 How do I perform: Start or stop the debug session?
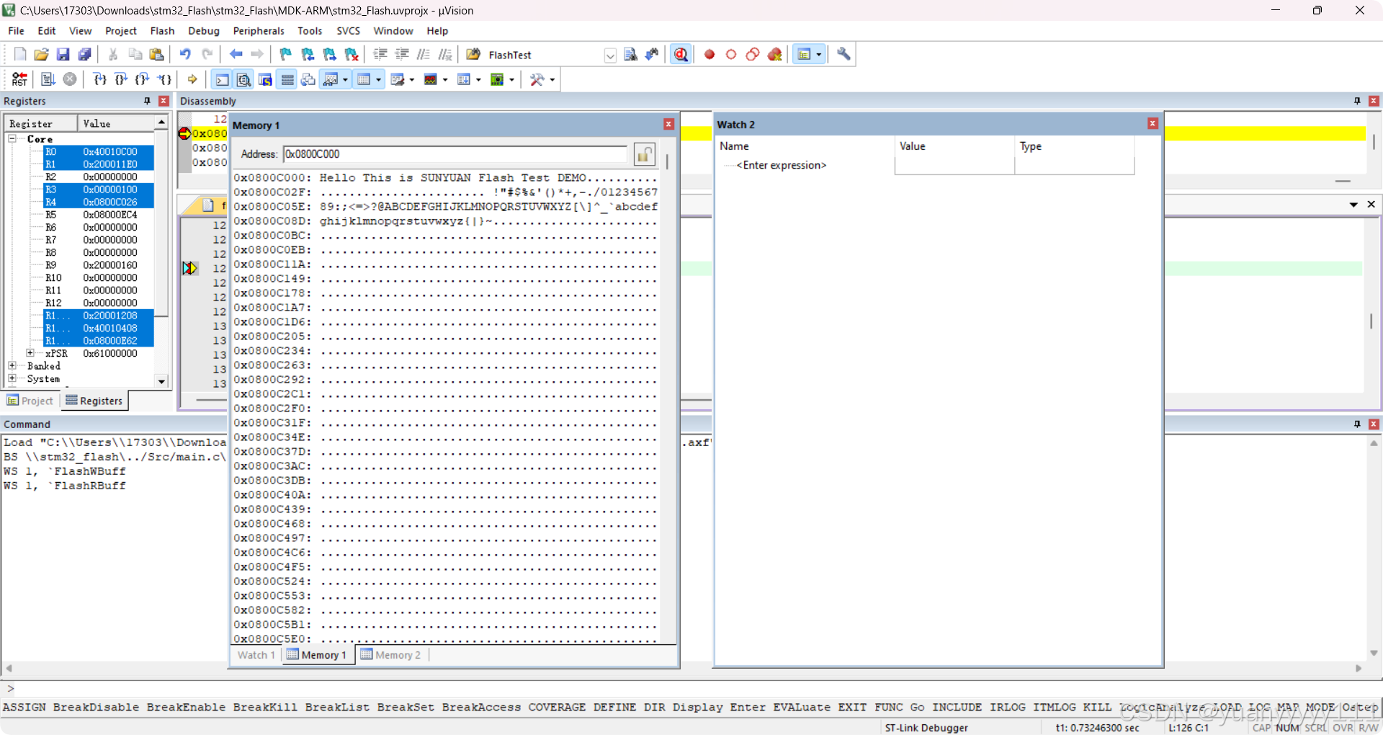(681, 54)
